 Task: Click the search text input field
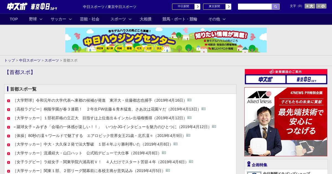[255, 7]
